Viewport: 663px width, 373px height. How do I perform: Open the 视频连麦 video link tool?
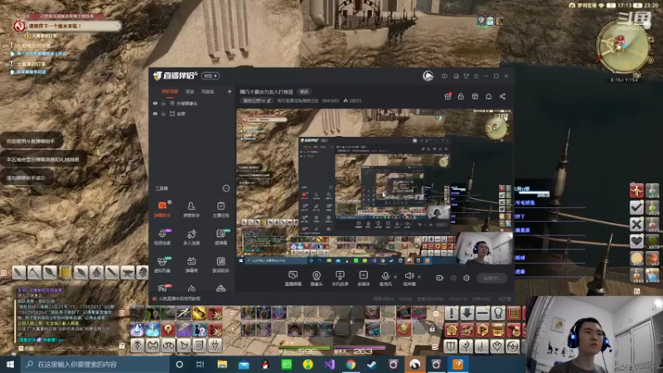[x=162, y=237]
